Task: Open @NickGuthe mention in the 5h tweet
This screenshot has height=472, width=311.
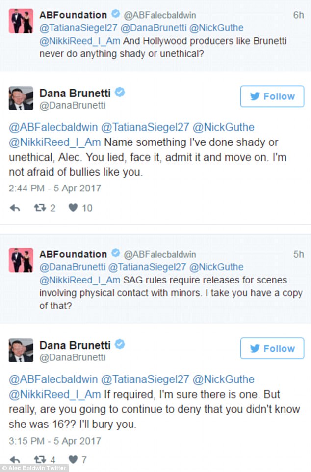Action: pos(216,267)
